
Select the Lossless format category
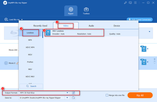pos(30,33)
